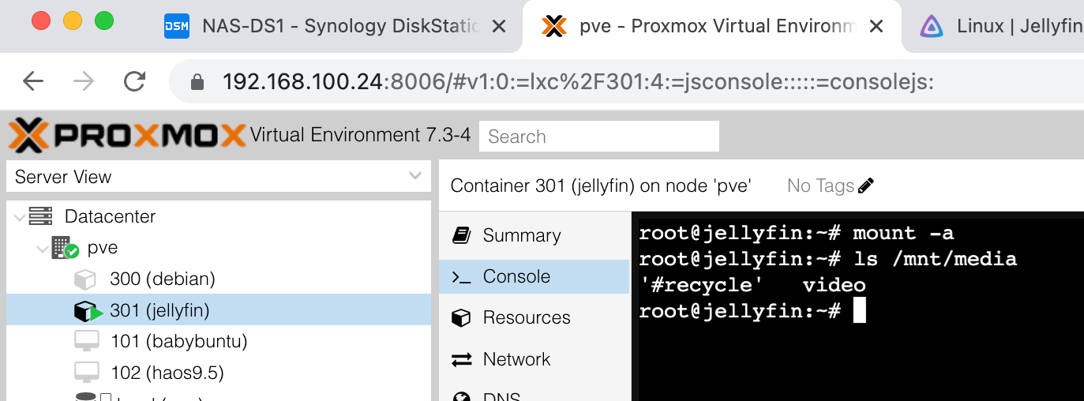Open the Server View dropdown
Viewport: 1084px width, 401px height.
click(x=219, y=177)
